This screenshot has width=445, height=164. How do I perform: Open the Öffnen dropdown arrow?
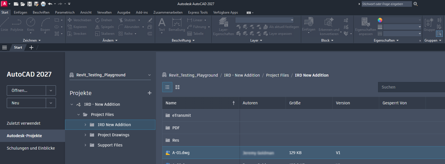coord(51,90)
